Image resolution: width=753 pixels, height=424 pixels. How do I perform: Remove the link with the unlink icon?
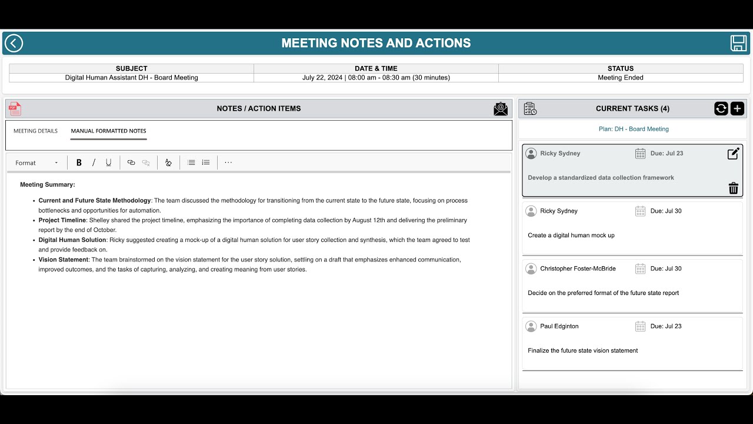click(x=146, y=163)
